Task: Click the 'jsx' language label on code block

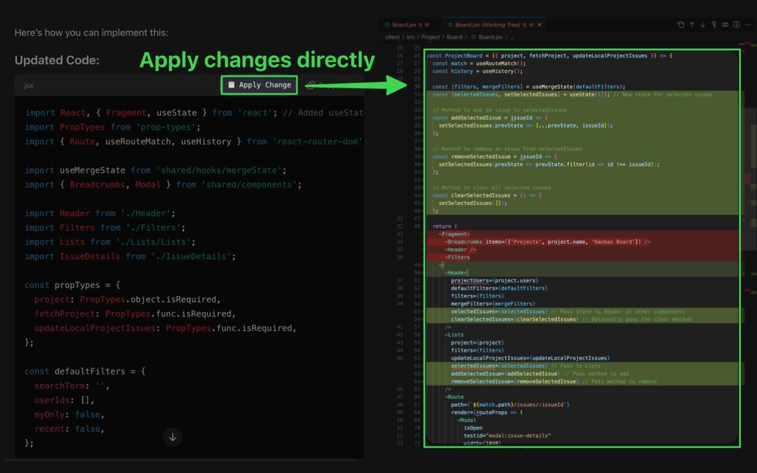Action: (29, 85)
